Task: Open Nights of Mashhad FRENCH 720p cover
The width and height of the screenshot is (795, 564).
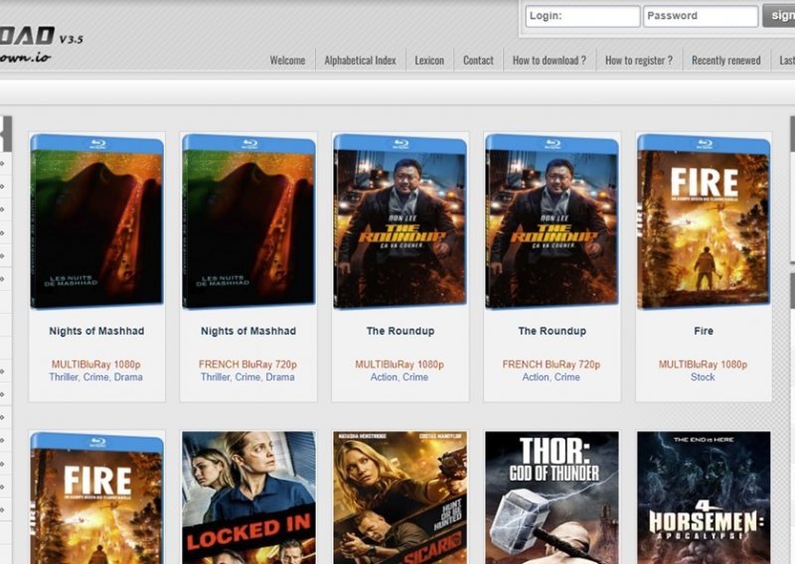Action: (x=248, y=221)
